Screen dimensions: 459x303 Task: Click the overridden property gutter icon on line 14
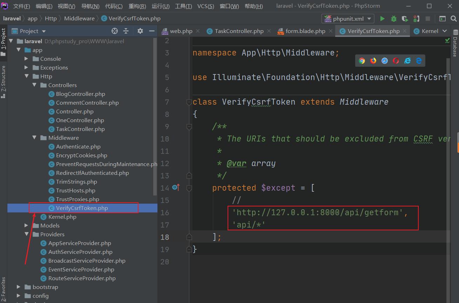tap(176, 188)
